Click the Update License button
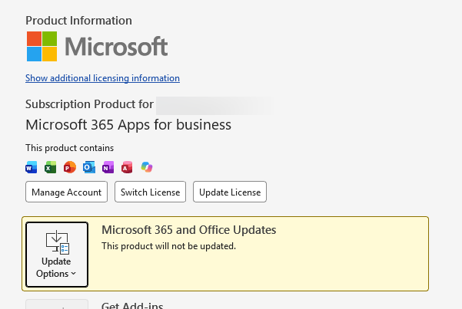This screenshot has height=309, width=462. click(230, 192)
